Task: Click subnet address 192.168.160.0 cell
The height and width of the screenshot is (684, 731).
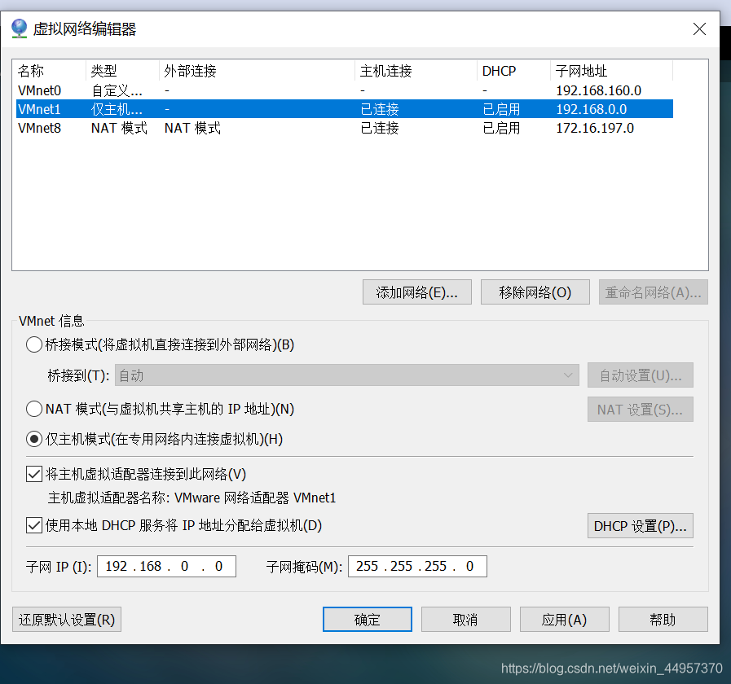Action: [599, 90]
